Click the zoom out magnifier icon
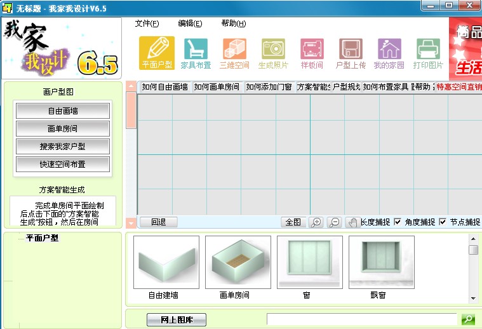This screenshot has height=329, width=482. (x=335, y=222)
